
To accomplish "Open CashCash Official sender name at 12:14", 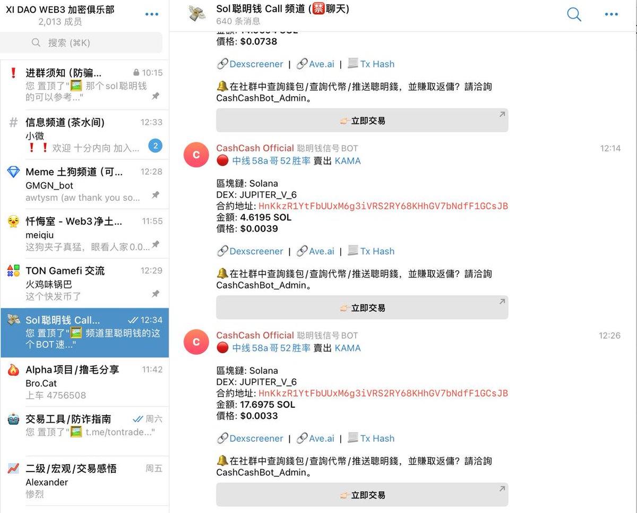I will tap(255, 148).
